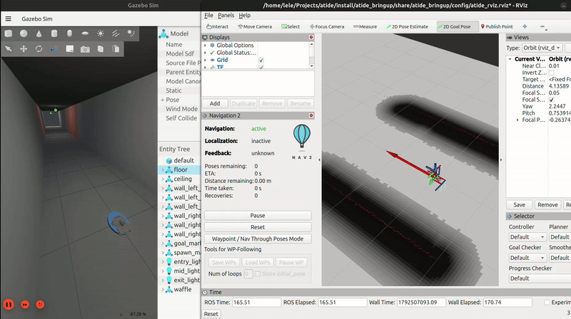571x319 pixels.
Task: Insert a cylinder shape in Gazebo
Action: point(54,33)
